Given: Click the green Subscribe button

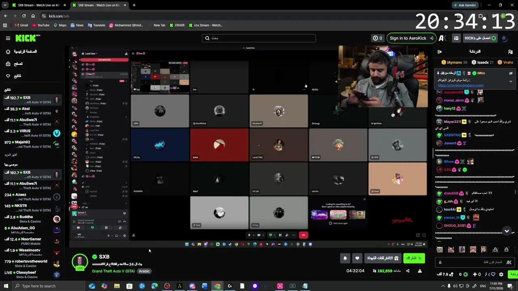Looking at the screenshot, I should tap(414, 258).
